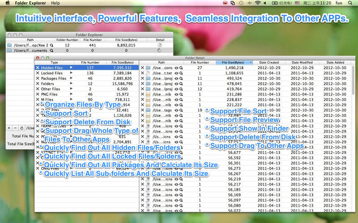The height and width of the screenshot is (223, 358).
Task: Click the file size value 7,389,184
Action: pyautogui.click(x=122, y=73)
